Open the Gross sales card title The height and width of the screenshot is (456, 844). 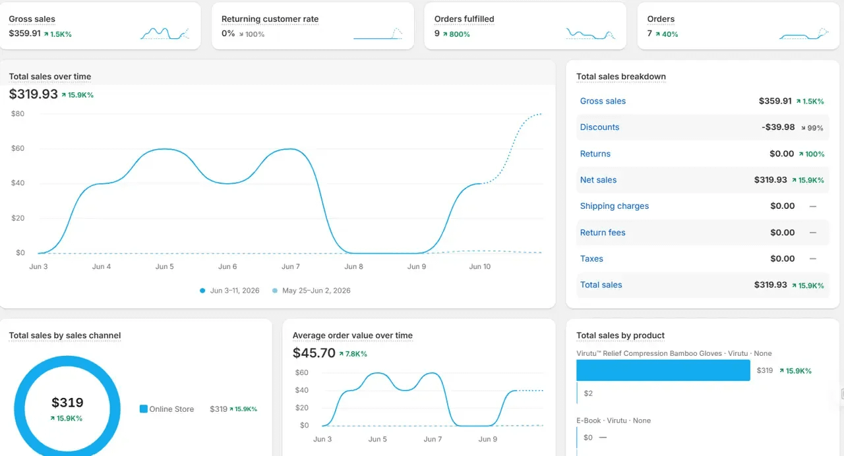(32, 19)
